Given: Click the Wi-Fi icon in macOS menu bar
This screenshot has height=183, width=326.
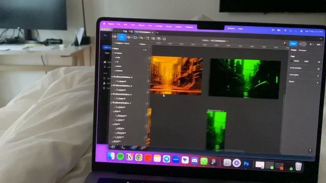Looking at the screenshot, I should coord(285,30).
